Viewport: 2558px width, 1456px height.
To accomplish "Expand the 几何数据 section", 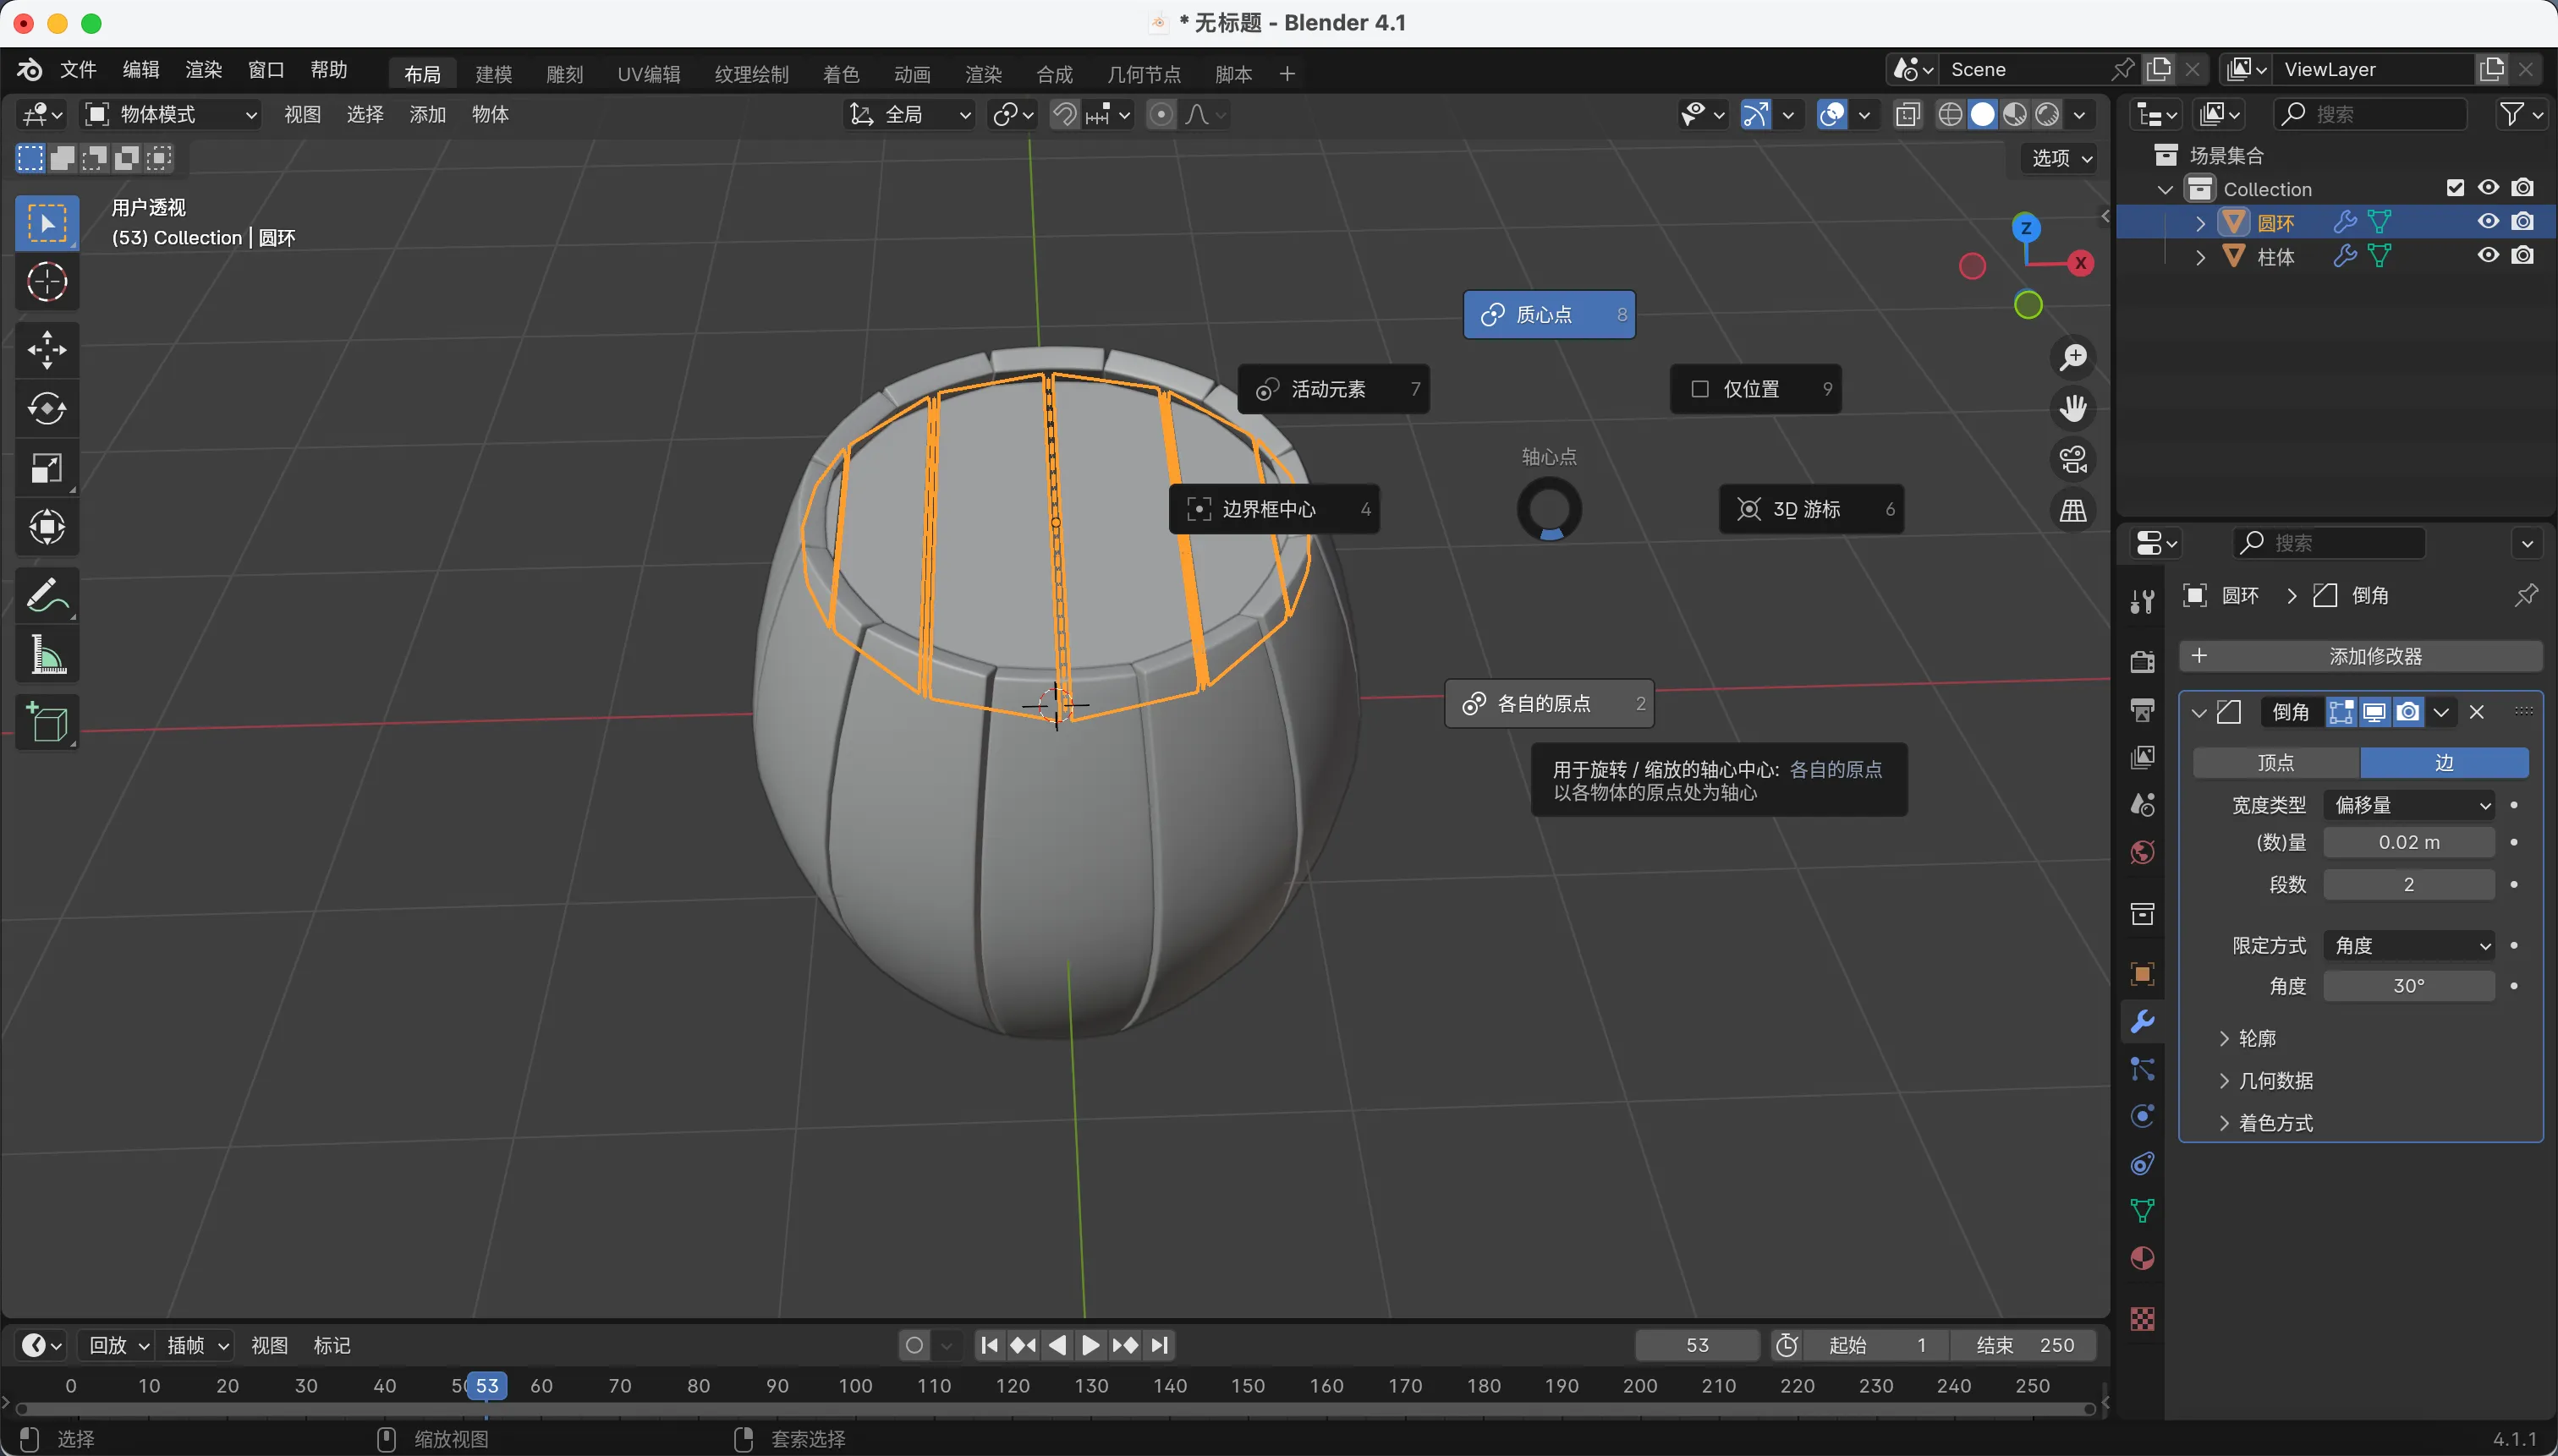I will (x=2275, y=1081).
